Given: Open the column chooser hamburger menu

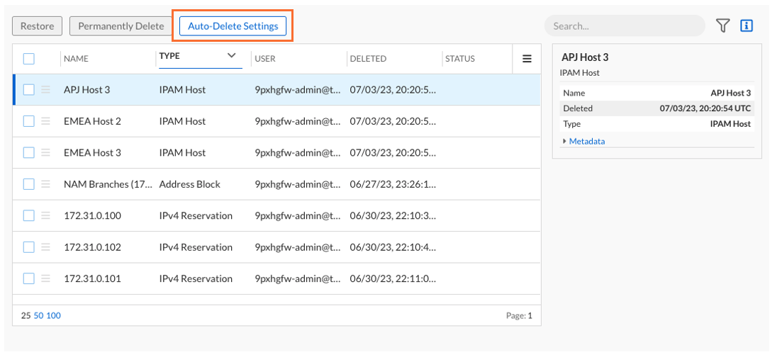Looking at the screenshot, I should tap(527, 59).
